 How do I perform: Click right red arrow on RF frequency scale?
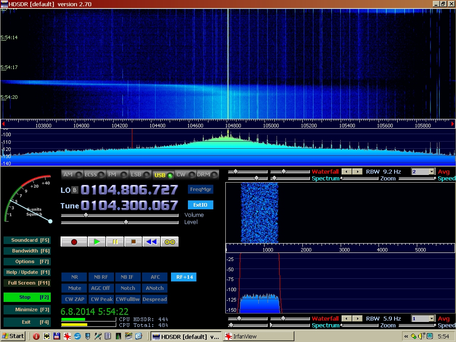452,124
